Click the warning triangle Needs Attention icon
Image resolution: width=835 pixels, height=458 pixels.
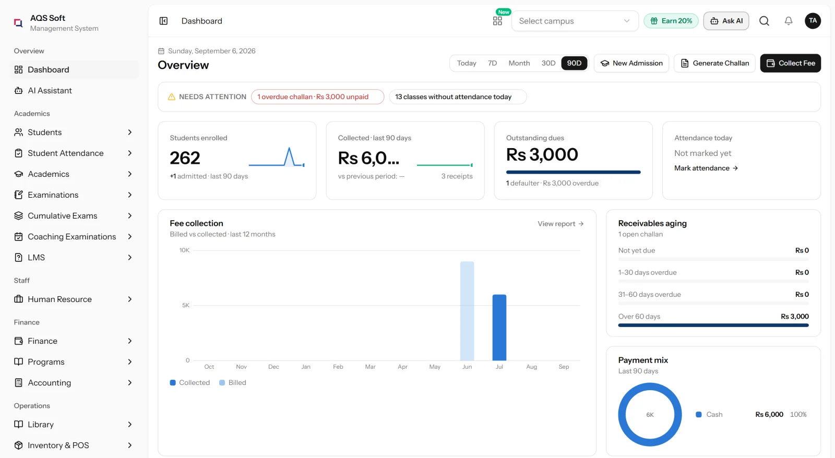(x=171, y=97)
